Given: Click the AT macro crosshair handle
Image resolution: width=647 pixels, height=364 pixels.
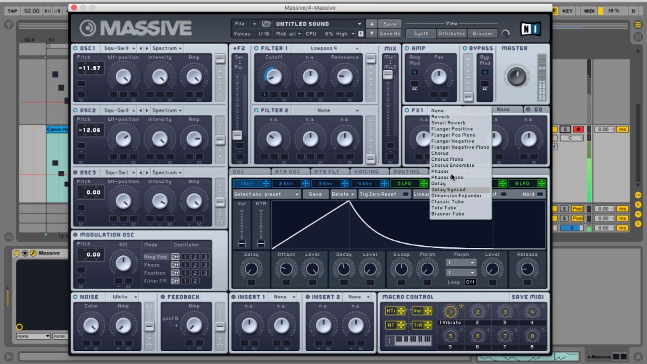Looking at the screenshot, I should [x=401, y=325].
